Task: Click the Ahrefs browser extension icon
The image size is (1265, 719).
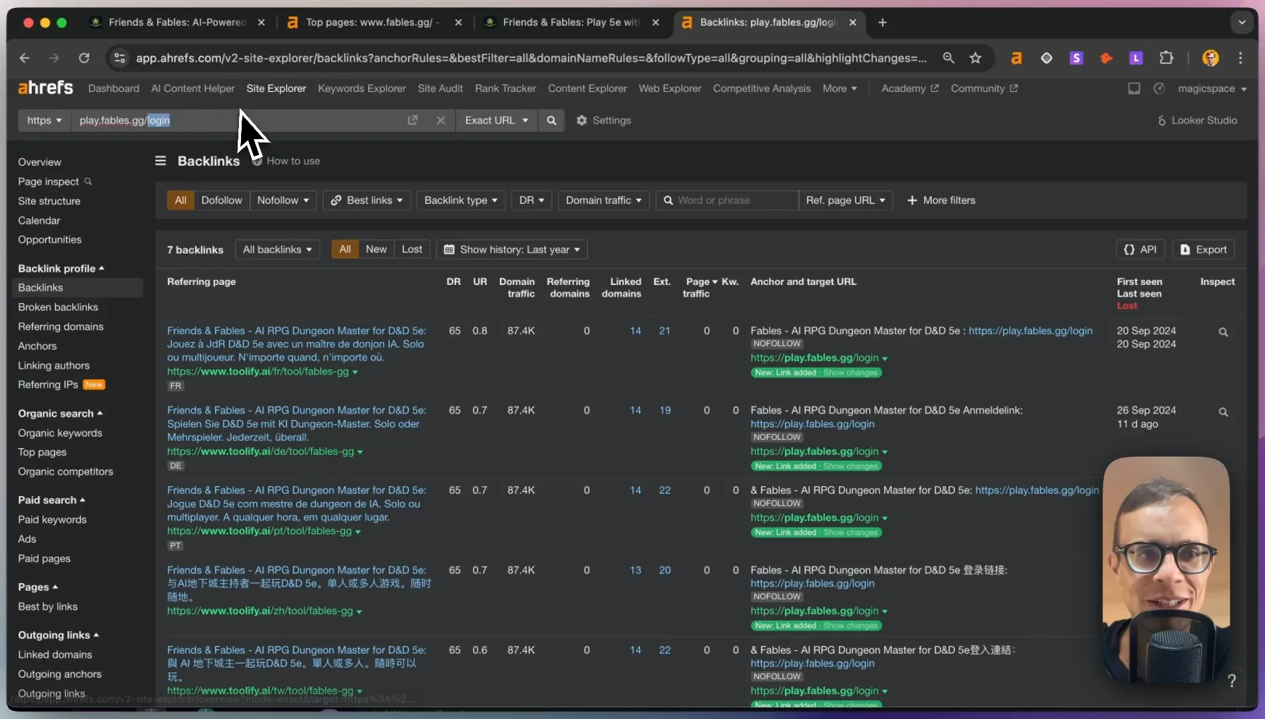Action: [x=1016, y=58]
